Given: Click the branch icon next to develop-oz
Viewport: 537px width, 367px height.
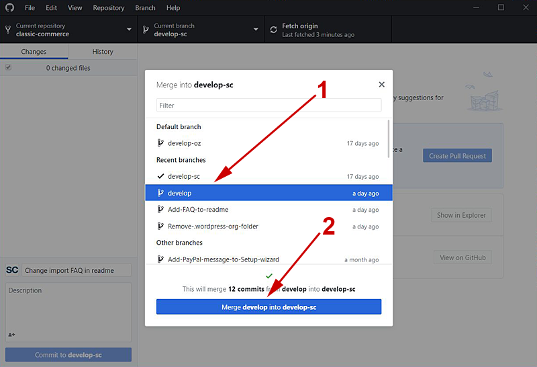Looking at the screenshot, I should pyautogui.click(x=160, y=142).
